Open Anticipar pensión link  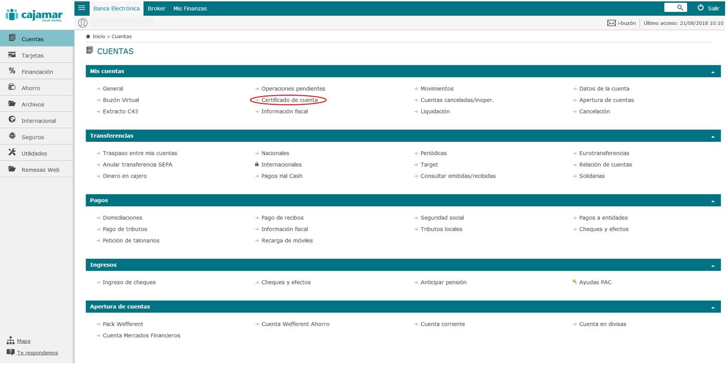(443, 282)
